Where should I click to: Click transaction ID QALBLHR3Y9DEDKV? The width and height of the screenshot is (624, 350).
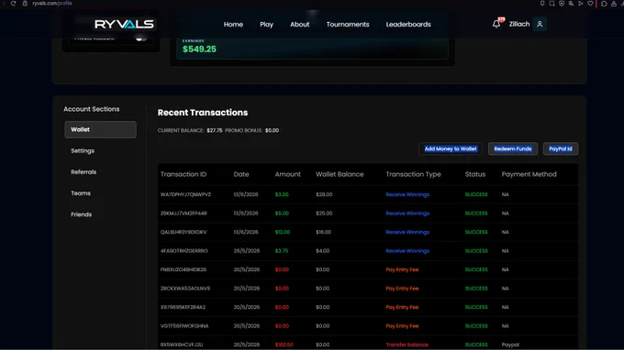(x=184, y=232)
